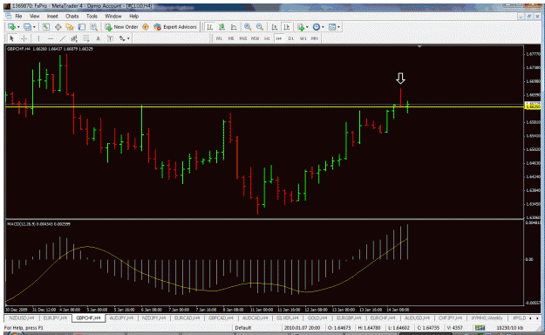Image resolution: width=545 pixels, height=335 pixels.
Task: Toggle chart auto scroll
Action: tap(274, 27)
